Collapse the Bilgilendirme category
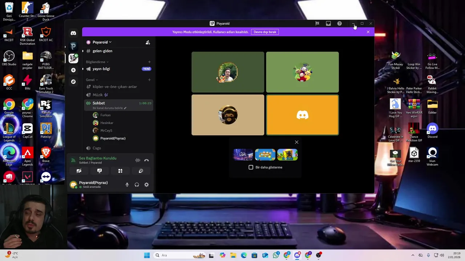465x261 pixels. [x=97, y=62]
